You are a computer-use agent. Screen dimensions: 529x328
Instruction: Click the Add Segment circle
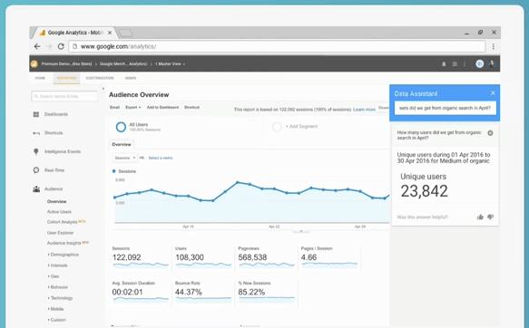pos(277,127)
